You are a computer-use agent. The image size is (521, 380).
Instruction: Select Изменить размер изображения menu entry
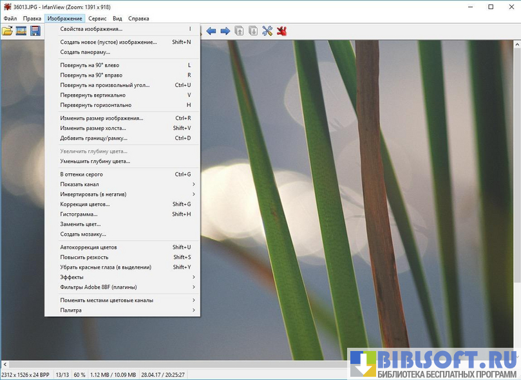point(102,118)
